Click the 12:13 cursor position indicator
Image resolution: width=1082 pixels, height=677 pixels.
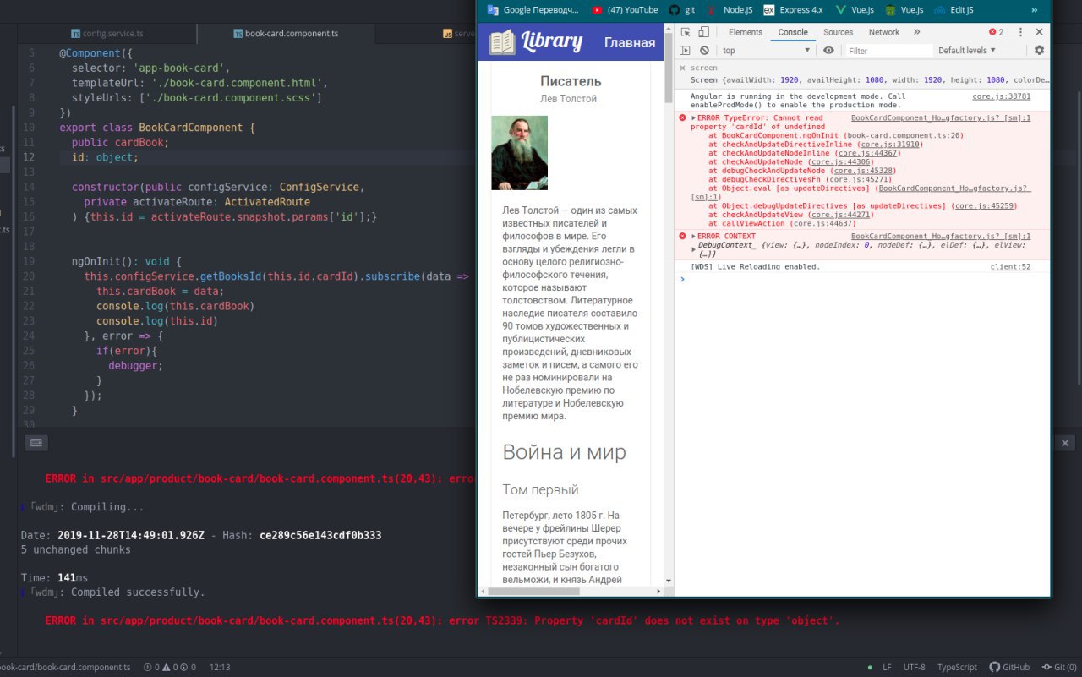[220, 667]
